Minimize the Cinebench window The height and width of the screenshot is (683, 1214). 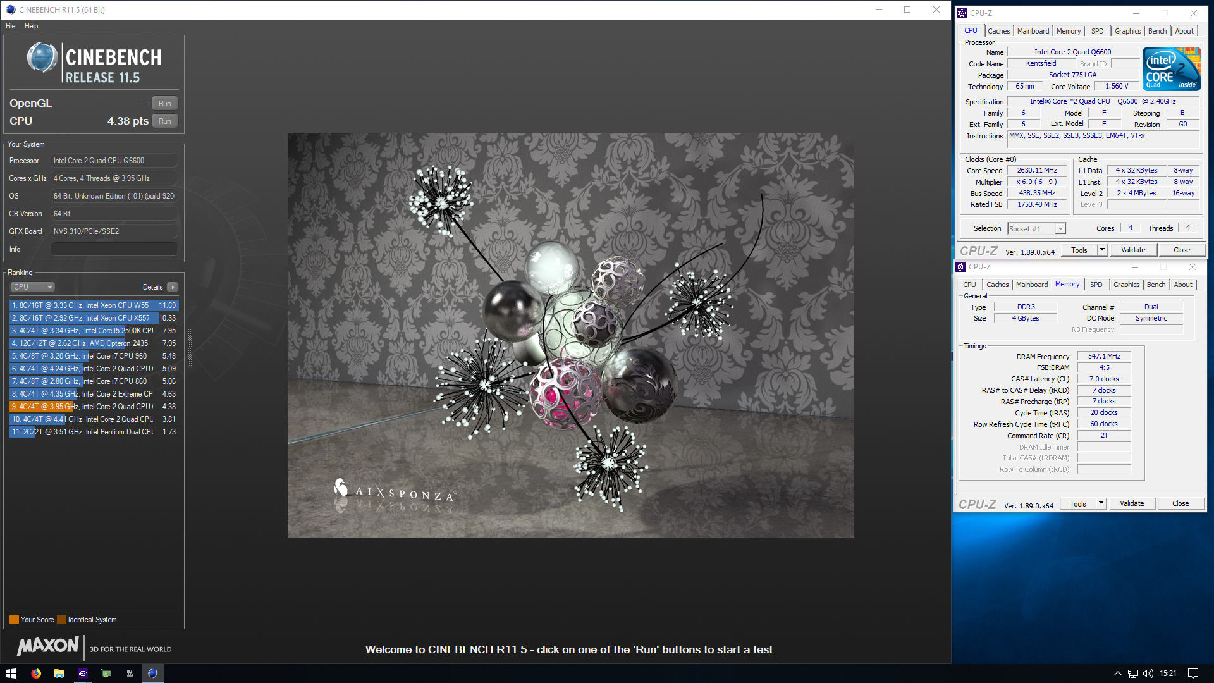pos(878,9)
